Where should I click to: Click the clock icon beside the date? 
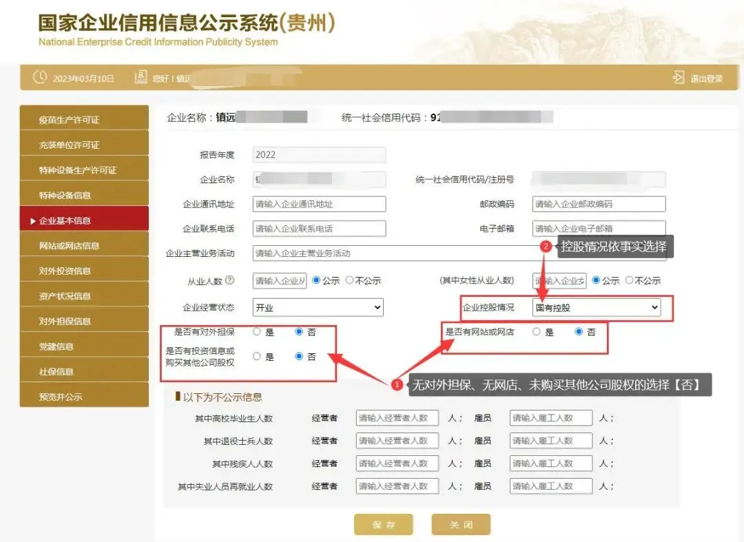click(39, 77)
